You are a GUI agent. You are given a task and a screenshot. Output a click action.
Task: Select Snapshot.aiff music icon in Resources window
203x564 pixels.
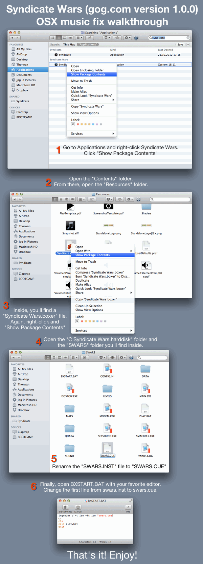click(x=70, y=226)
